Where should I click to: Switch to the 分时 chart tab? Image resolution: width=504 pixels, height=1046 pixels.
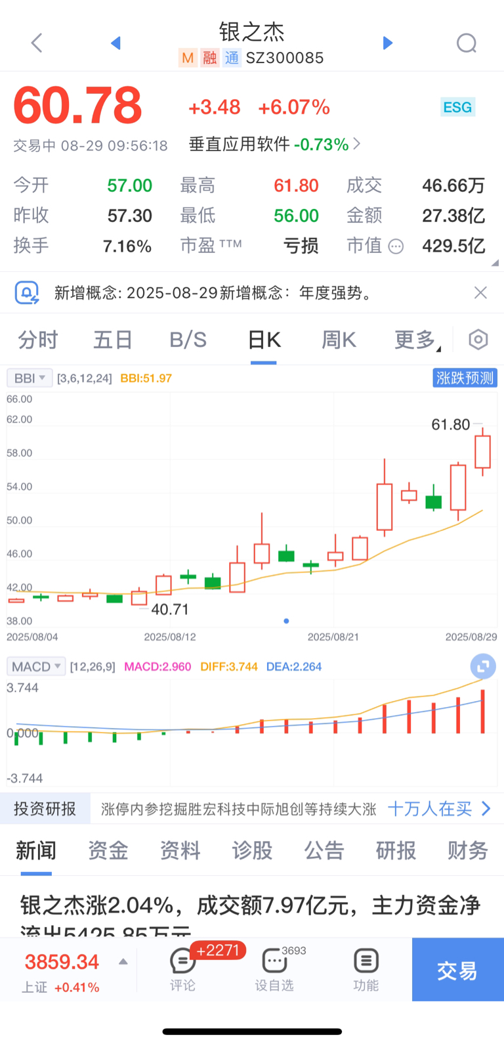pos(38,340)
